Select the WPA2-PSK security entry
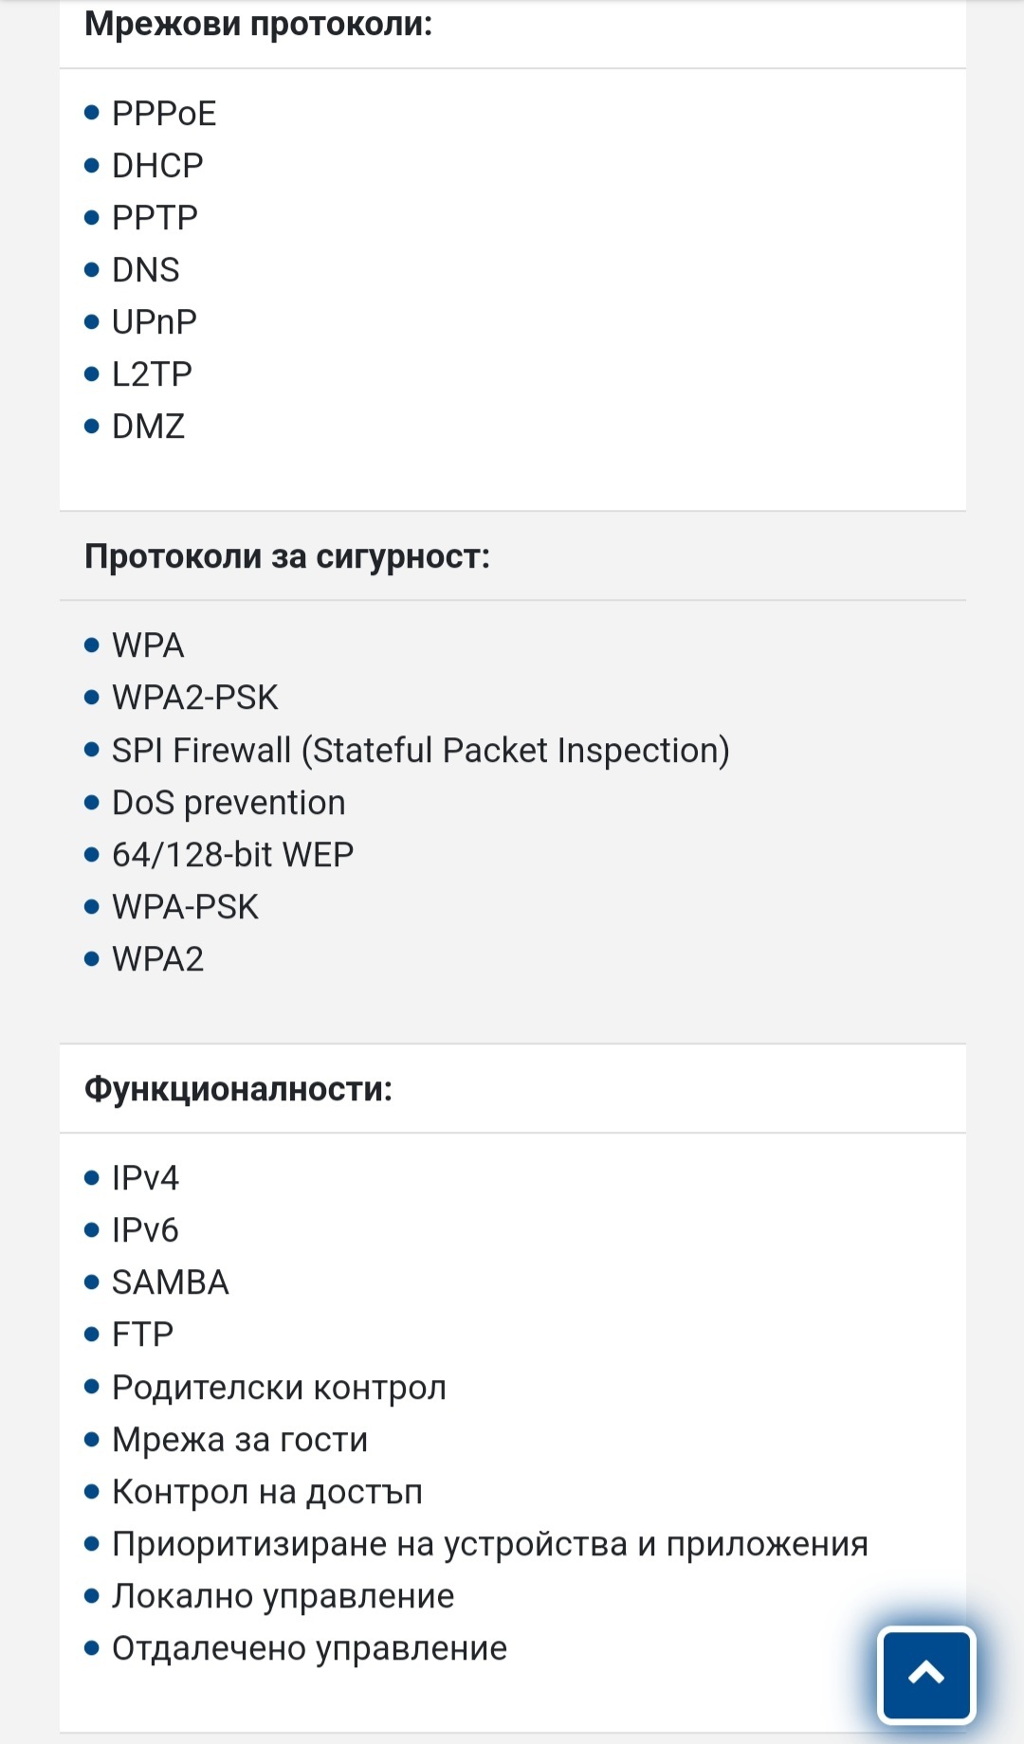 tap(194, 698)
